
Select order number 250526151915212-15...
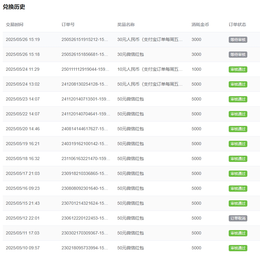[x=85, y=39]
